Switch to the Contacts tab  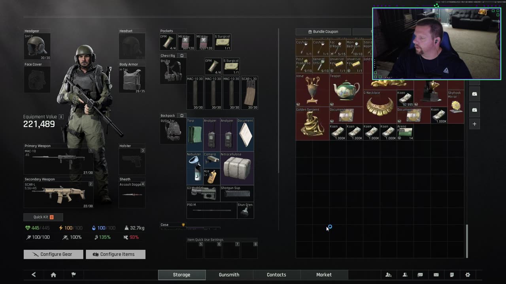click(x=276, y=275)
